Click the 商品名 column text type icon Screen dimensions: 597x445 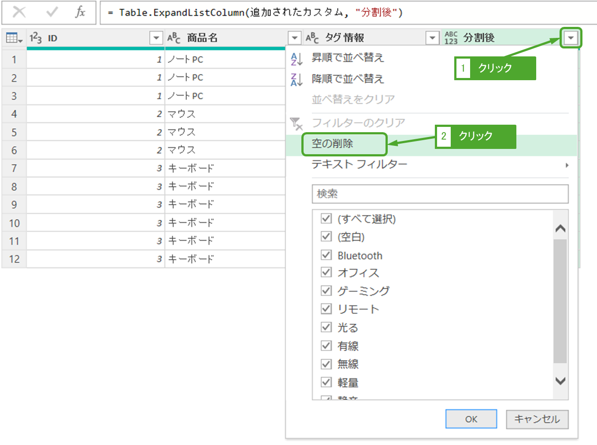point(174,38)
